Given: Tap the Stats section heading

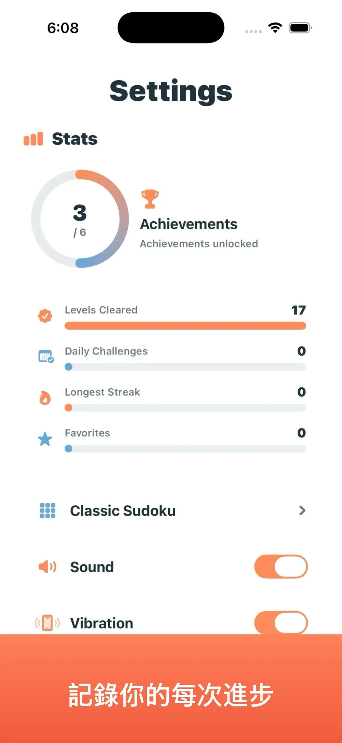Looking at the screenshot, I should (75, 139).
